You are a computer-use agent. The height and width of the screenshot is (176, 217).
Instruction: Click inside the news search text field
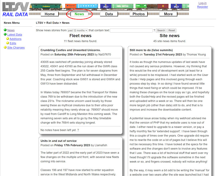pos(131,30)
